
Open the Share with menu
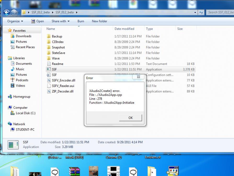(61, 21)
